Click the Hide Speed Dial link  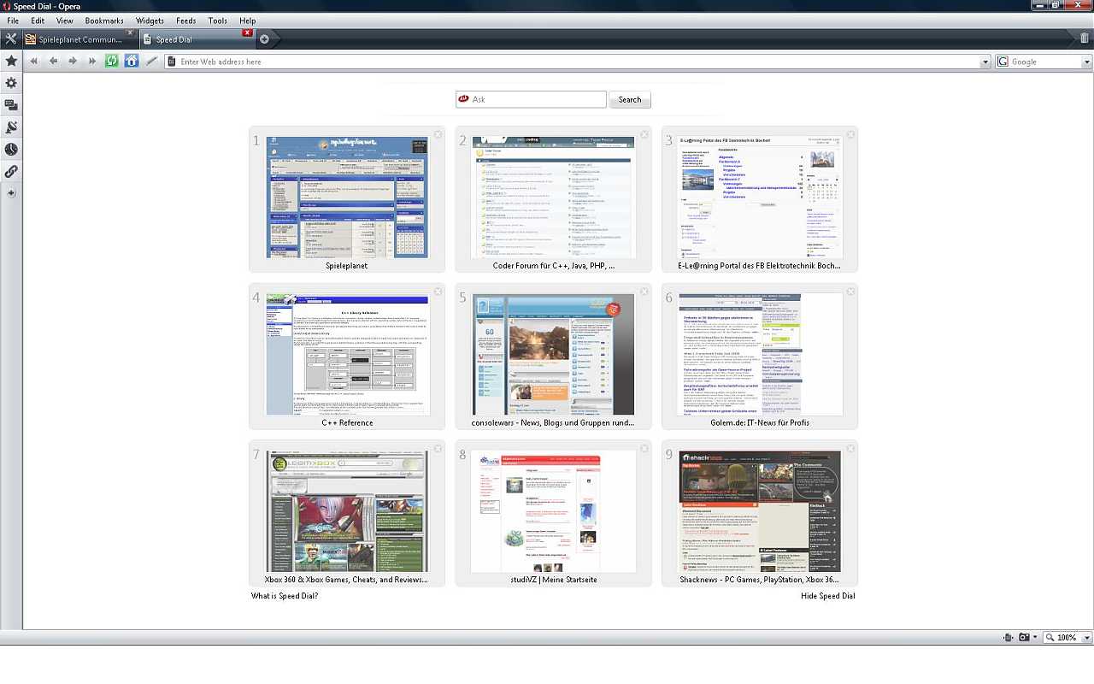[827, 596]
